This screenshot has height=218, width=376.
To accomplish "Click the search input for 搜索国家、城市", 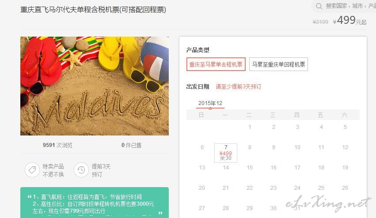I will [348, 6].
